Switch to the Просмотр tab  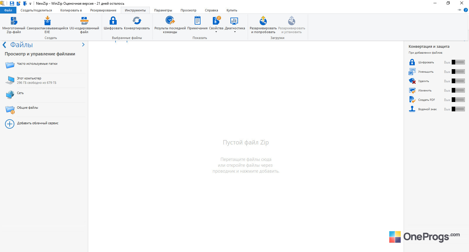[188, 10]
